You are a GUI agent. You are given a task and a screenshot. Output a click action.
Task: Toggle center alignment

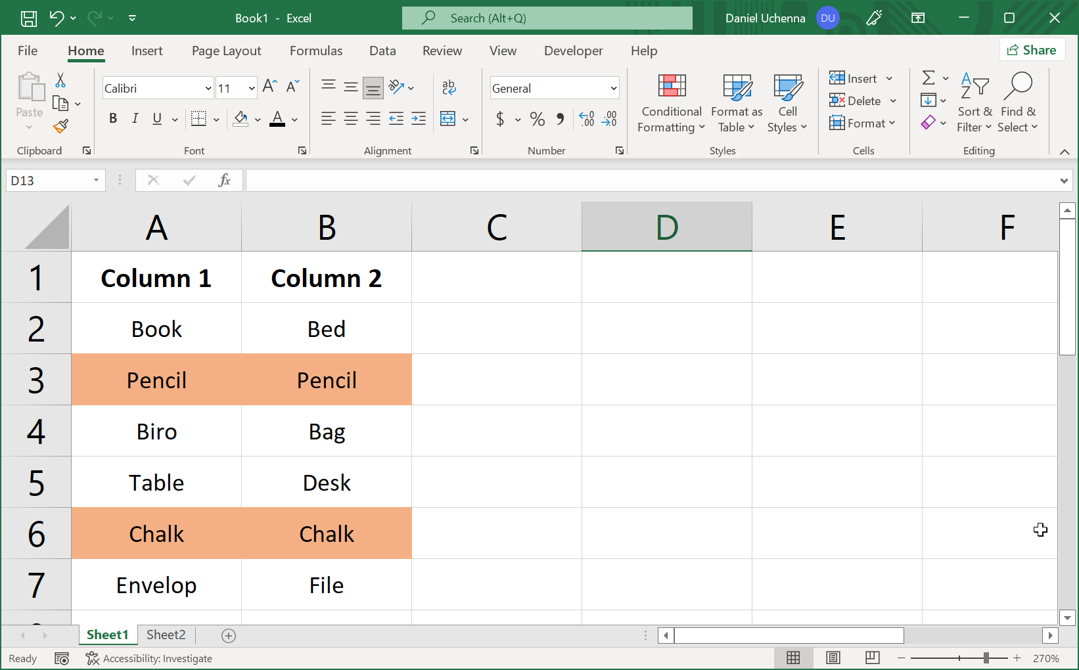350,119
